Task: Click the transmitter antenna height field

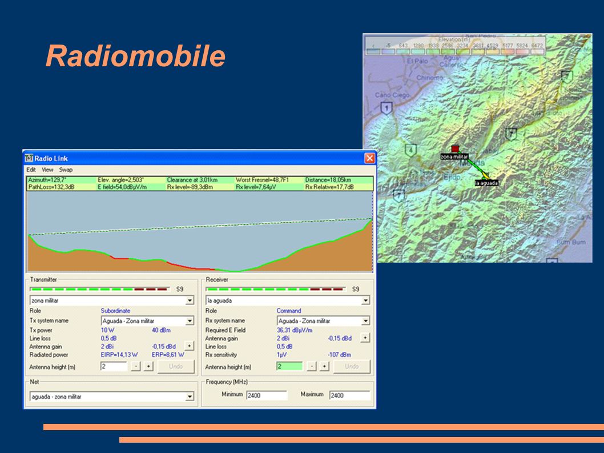Action: coord(114,366)
